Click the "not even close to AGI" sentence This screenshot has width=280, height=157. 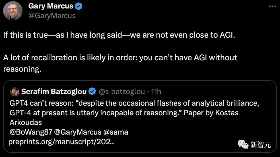pos(119,36)
